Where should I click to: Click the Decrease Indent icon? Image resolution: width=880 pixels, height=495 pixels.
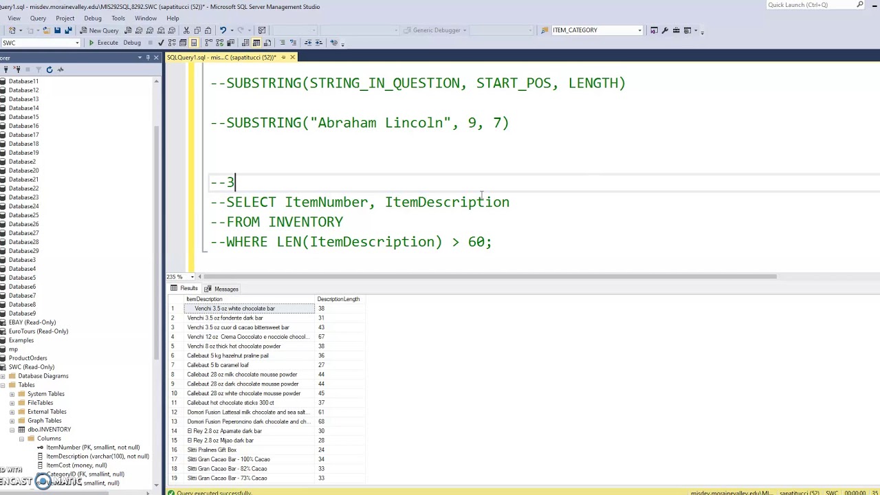[x=307, y=43]
